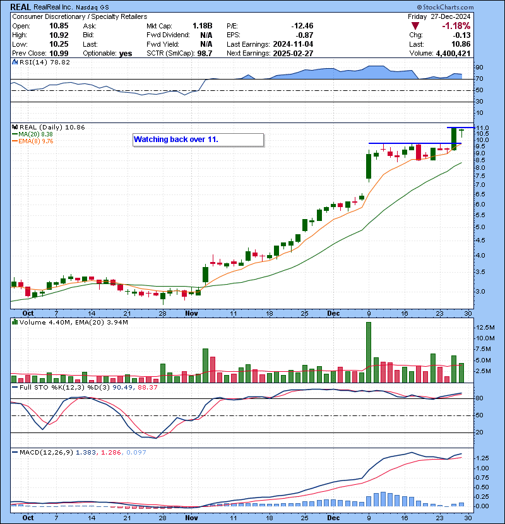This screenshot has height=524, width=505.
Task: Click the RSI(14) 78.82 indicator label
Action: point(45,62)
